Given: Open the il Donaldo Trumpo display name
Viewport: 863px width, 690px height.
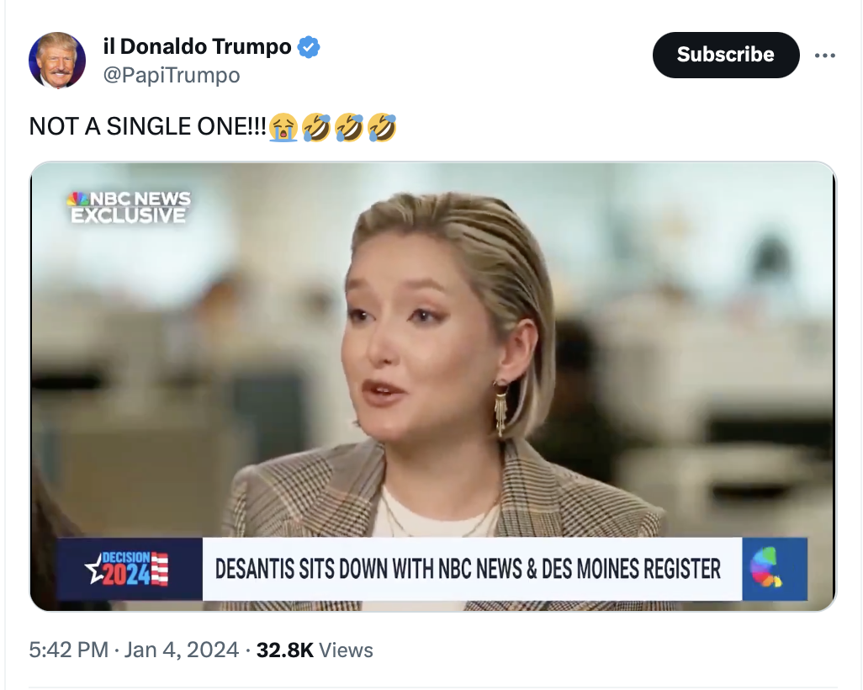Looking at the screenshot, I should pos(197,47).
